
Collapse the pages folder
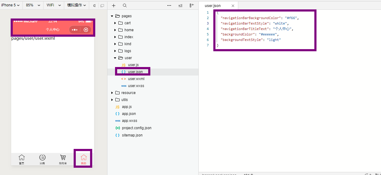pyautogui.click(x=112, y=16)
